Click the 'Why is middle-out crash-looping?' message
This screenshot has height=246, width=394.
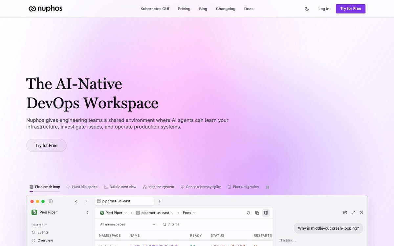coord(328,228)
